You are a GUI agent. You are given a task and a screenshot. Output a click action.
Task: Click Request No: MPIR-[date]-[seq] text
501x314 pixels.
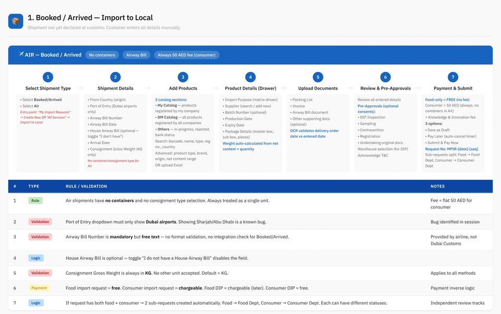451,149
